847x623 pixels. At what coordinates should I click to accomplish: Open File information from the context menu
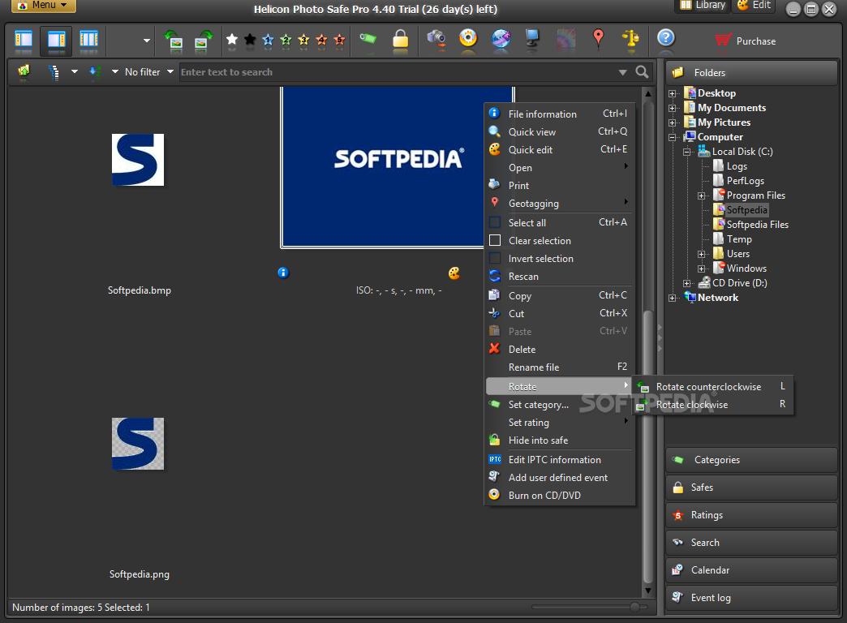pyautogui.click(x=559, y=114)
